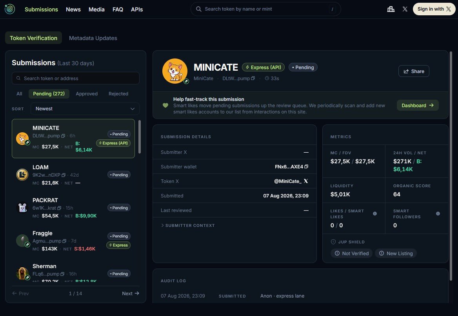This screenshot has width=458, height=316.
Task: Click the Organic Score value 64
Action: click(x=397, y=194)
